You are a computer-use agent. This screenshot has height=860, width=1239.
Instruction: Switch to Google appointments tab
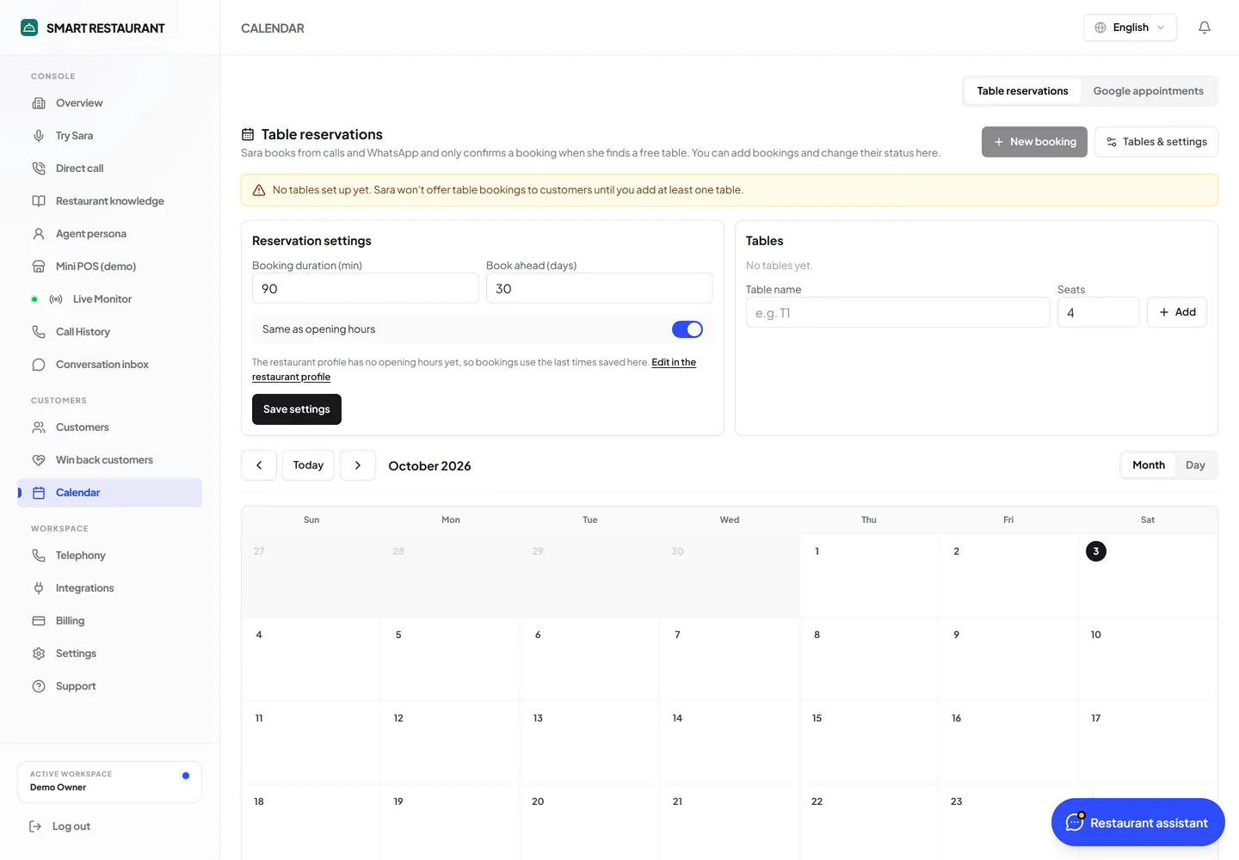(x=1149, y=91)
